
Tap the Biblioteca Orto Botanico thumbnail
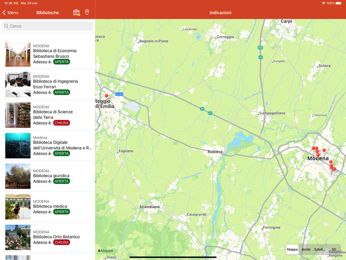18,237
